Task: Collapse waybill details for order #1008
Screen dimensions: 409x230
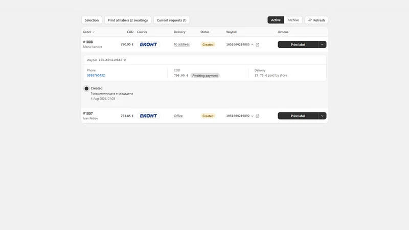Action: (252, 44)
